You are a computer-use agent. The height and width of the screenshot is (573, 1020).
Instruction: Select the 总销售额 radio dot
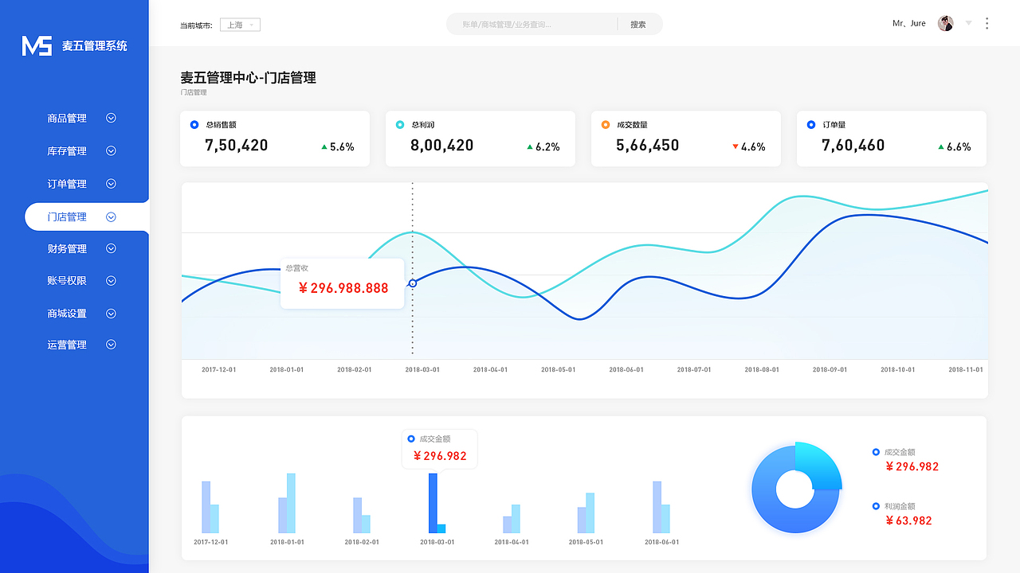pos(194,125)
